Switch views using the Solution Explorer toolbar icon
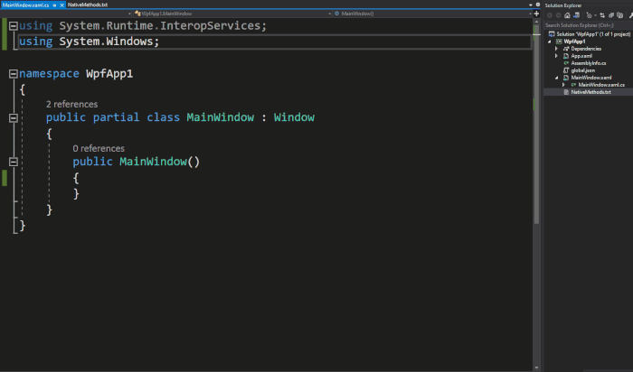Screen dimensions: 633x372 (x=577, y=15)
